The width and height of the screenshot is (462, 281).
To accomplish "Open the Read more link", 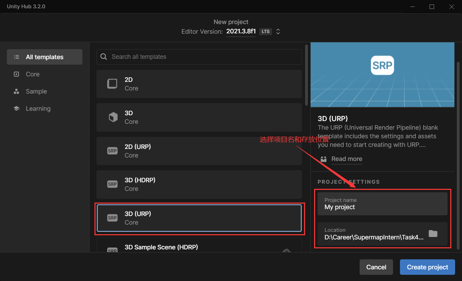I will 347,159.
